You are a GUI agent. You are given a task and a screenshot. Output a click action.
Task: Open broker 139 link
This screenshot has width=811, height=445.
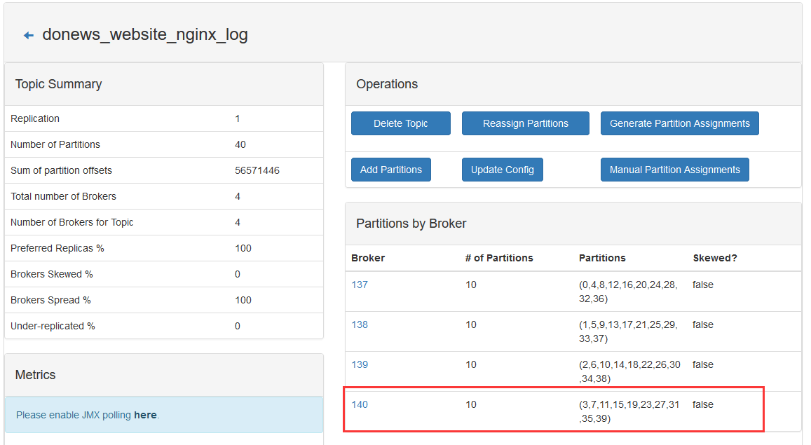point(360,364)
